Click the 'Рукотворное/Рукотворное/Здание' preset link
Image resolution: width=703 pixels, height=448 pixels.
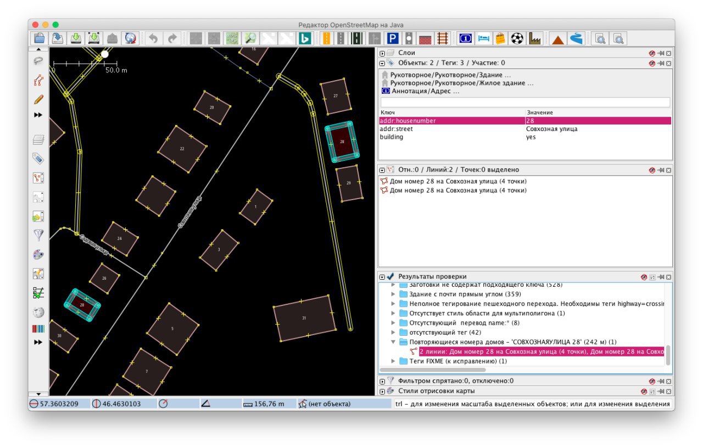[x=450, y=75]
